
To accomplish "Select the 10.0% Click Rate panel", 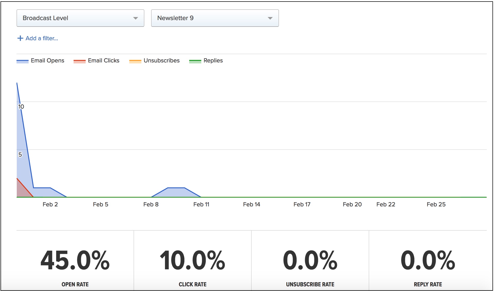I will (193, 261).
